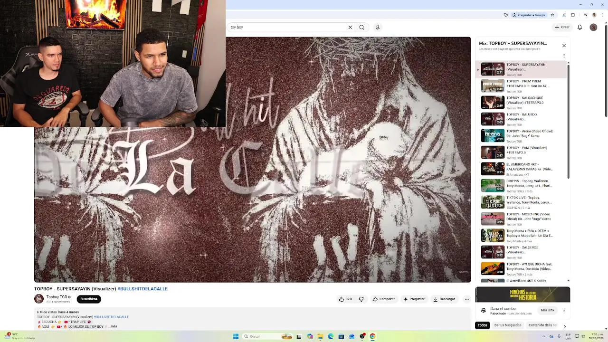608x342 pixels.
Task: Click the Descargar download button
Action: pos(444,299)
